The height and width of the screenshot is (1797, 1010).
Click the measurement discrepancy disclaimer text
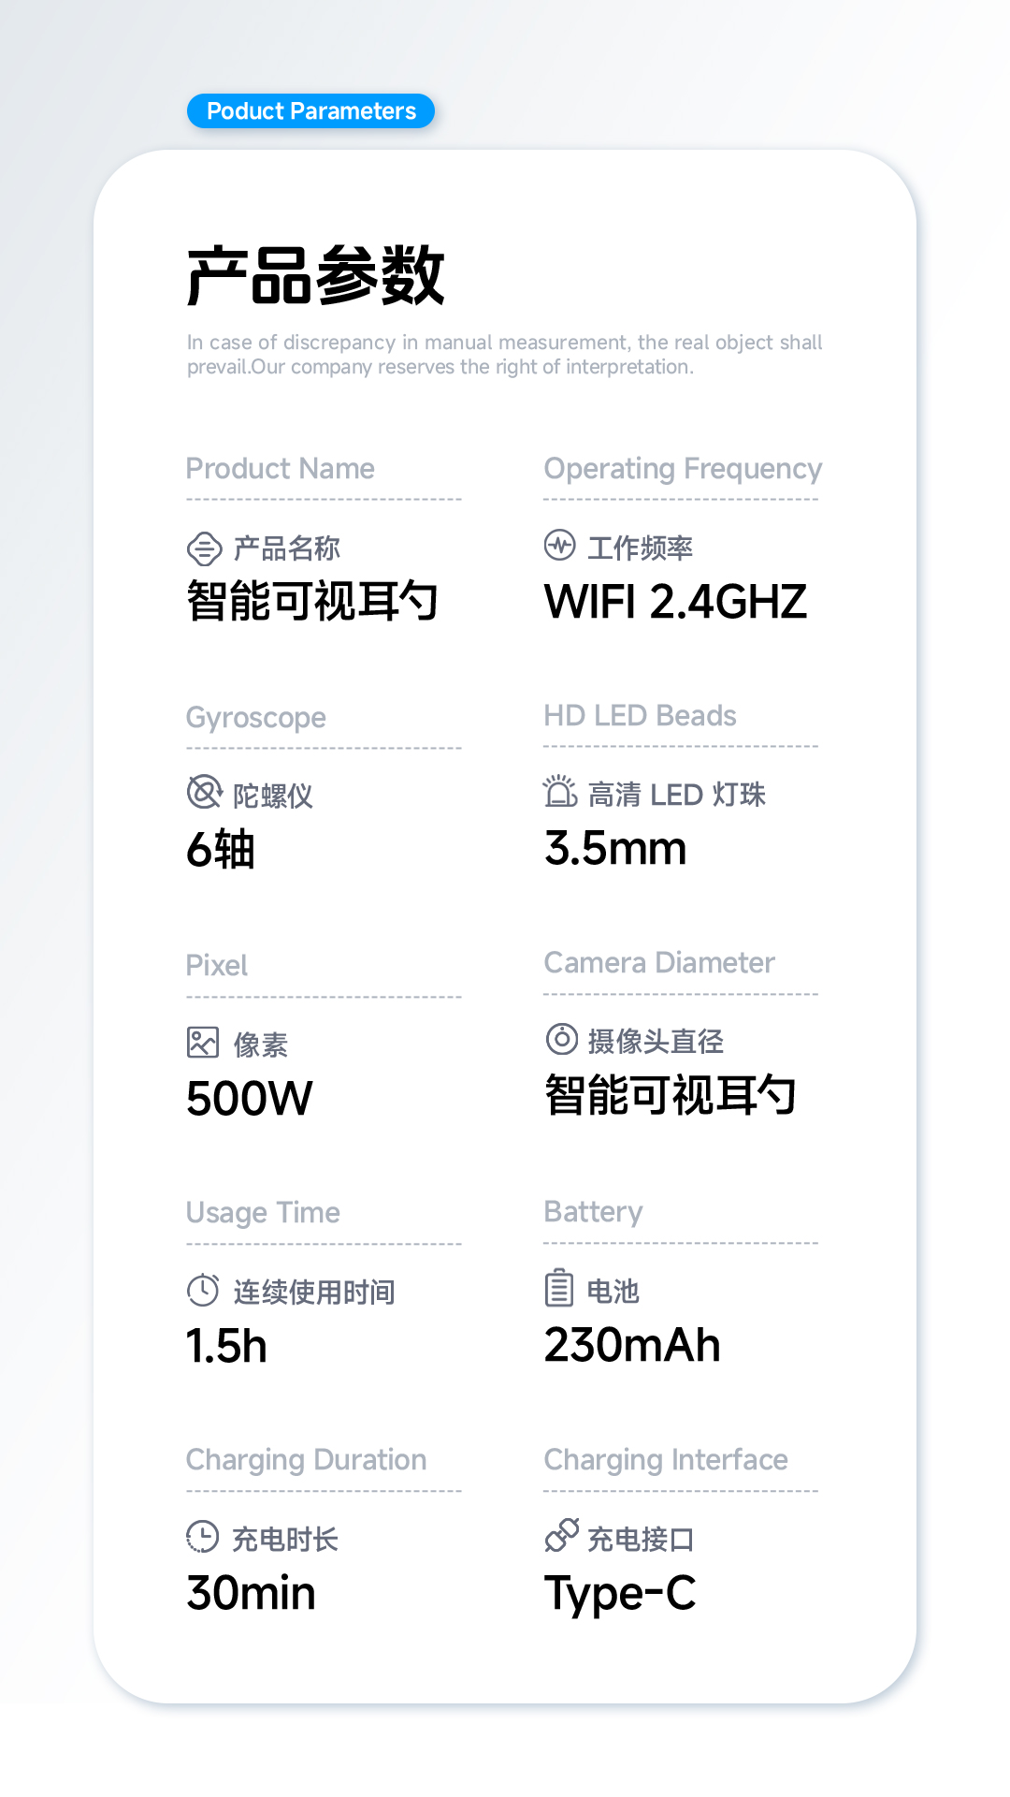(504, 355)
